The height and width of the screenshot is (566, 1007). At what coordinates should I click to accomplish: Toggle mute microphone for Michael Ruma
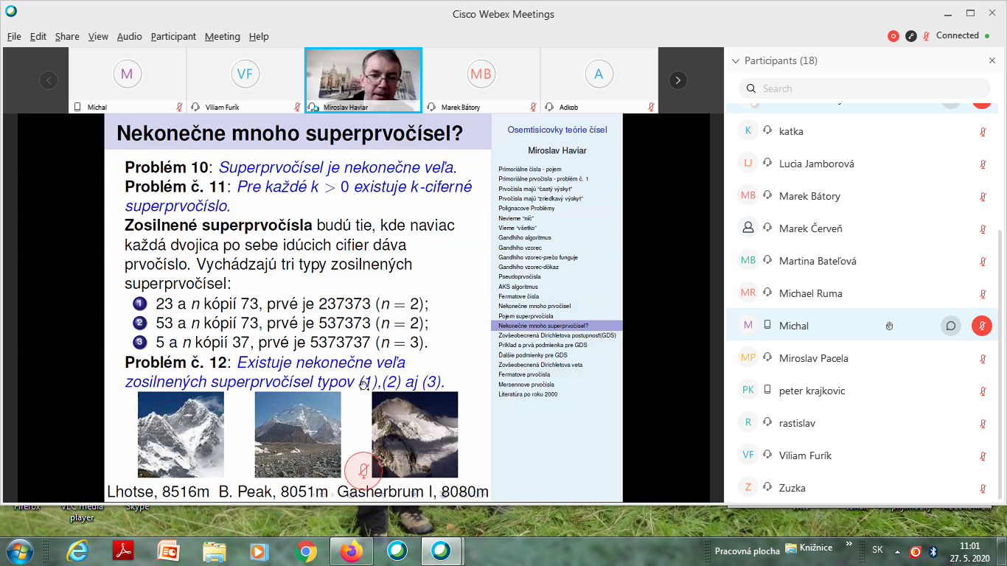pyautogui.click(x=983, y=293)
